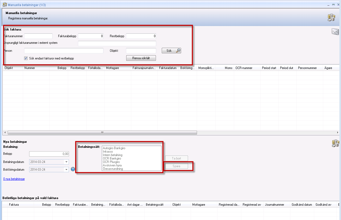
Task: Select OCR Bankgiro payment method
Action: [x=111, y=158]
